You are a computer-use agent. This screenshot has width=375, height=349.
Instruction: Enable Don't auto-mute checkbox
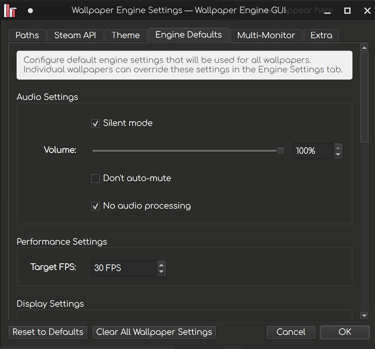pos(96,179)
